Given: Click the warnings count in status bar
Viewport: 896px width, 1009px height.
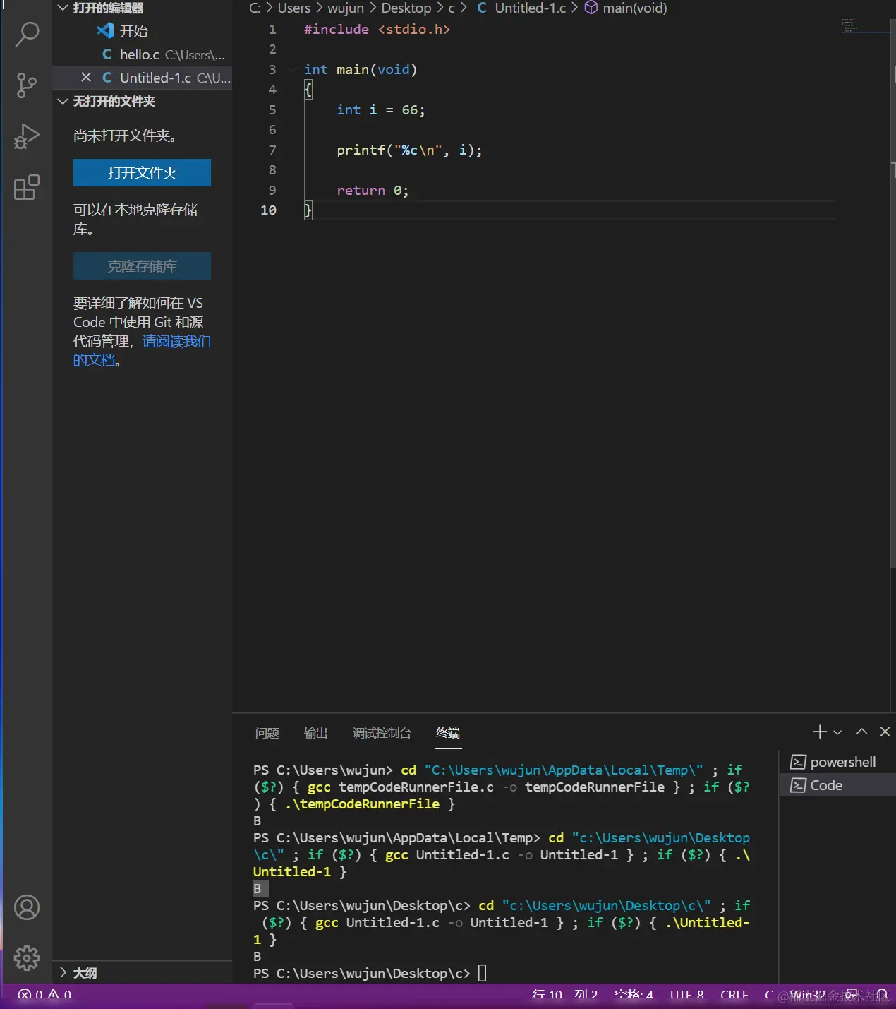Looking at the screenshot, I should point(59,995).
